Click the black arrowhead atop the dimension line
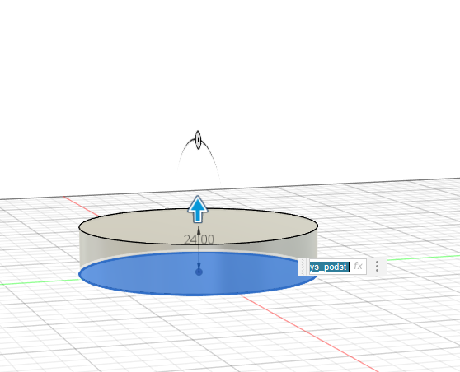 199,230
